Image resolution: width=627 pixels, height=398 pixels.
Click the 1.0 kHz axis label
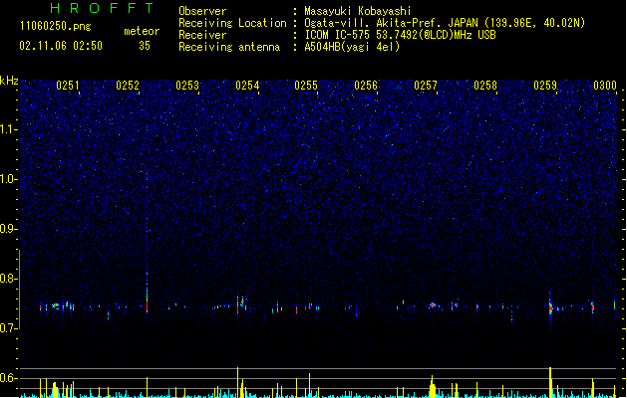click(x=9, y=179)
